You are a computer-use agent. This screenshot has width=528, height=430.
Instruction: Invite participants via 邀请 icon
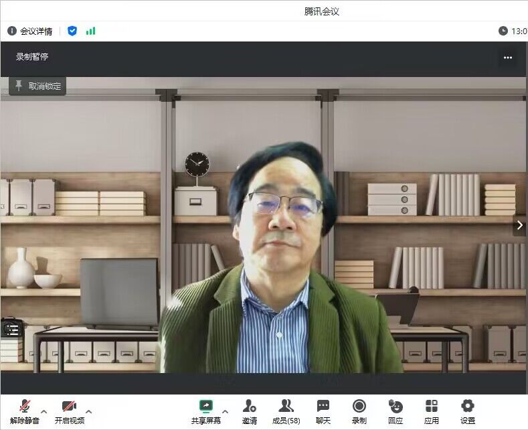click(x=250, y=411)
